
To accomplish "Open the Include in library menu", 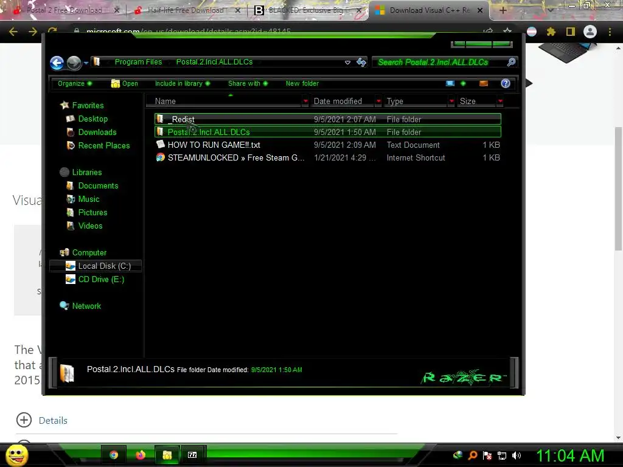I will pos(183,83).
